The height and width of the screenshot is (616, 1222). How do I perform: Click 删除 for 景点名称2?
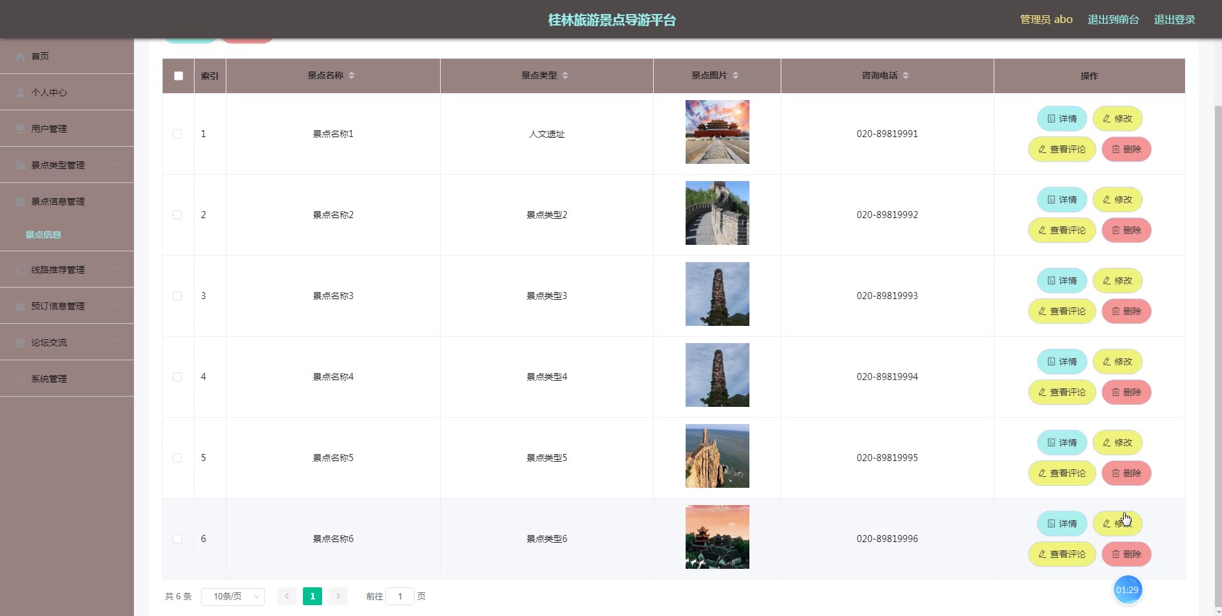coord(1126,230)
